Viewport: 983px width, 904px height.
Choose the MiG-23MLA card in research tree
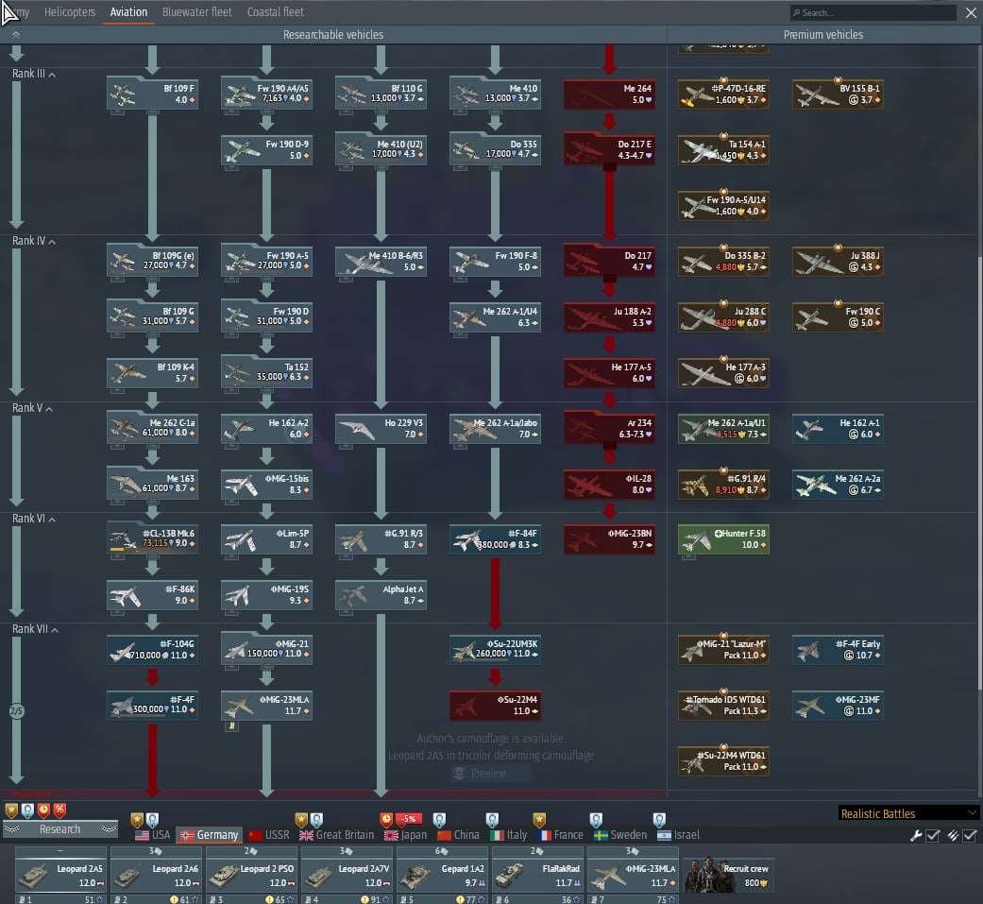click(x=267, y=705)
